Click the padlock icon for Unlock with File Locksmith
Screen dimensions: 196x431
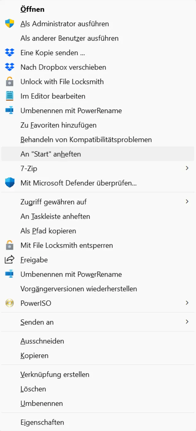[x=10, y=82]
